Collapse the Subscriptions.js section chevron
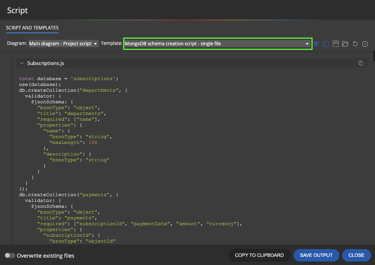Viewport: 375px width, 265px height. [x=22, y=63]
